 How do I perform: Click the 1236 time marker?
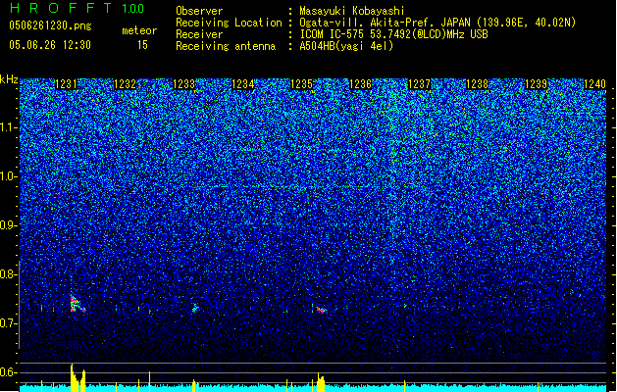pyautogui.click(x=360, y=84)
